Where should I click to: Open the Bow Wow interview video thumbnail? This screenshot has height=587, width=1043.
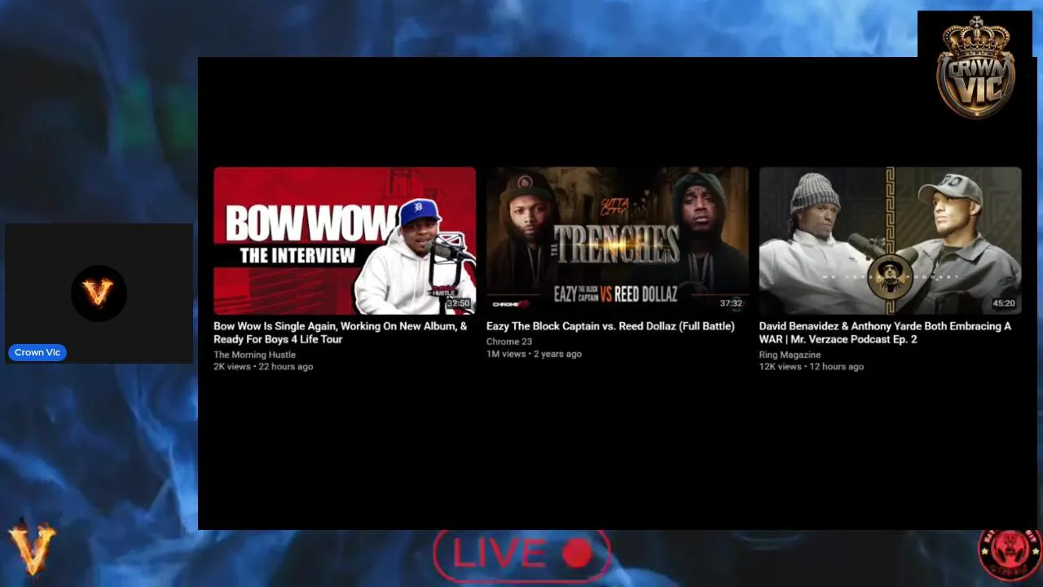coord(345,241)
